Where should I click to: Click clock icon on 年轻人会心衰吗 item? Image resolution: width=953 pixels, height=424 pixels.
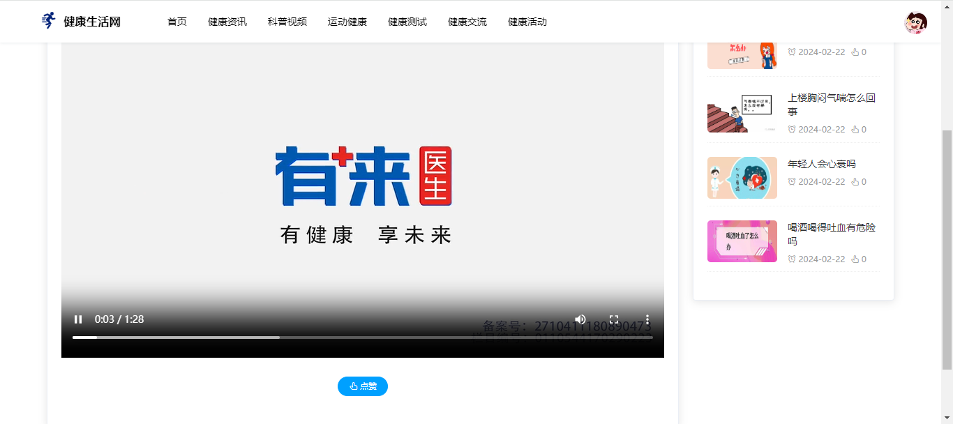point(792,181)
